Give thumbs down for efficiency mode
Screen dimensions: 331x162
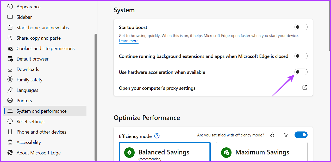(285, 135)
